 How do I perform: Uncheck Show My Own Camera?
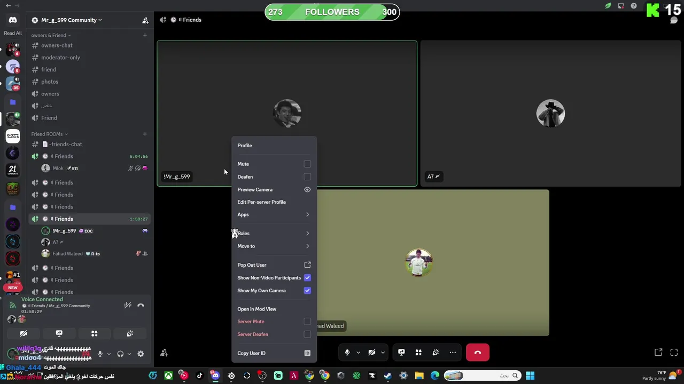tap(307, 291)
